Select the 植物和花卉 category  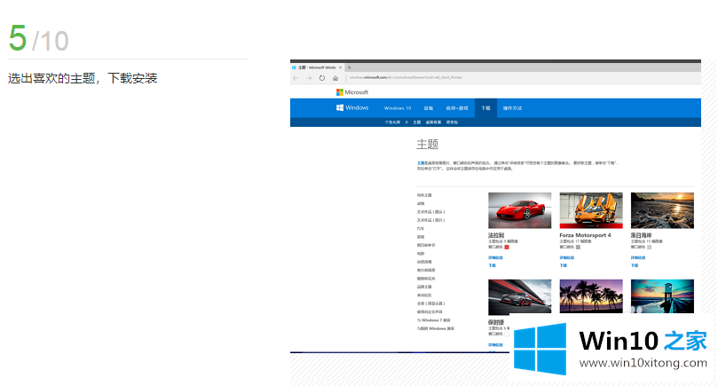426,279
